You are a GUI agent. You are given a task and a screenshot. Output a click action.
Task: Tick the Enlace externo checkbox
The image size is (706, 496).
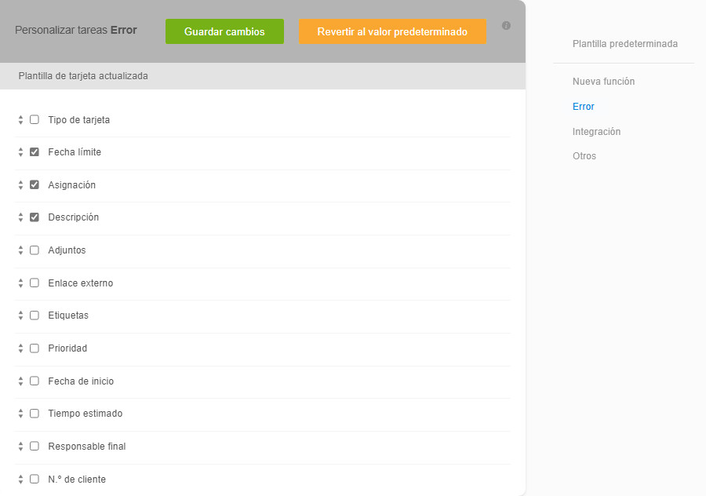(35, 283)
